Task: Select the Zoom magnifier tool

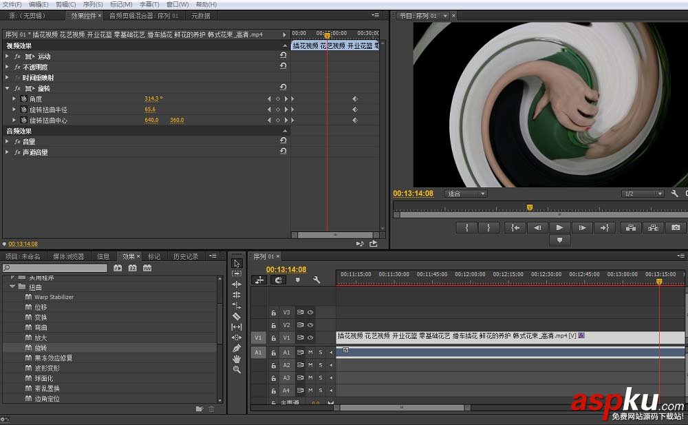Action: click(x=237, y=370)
